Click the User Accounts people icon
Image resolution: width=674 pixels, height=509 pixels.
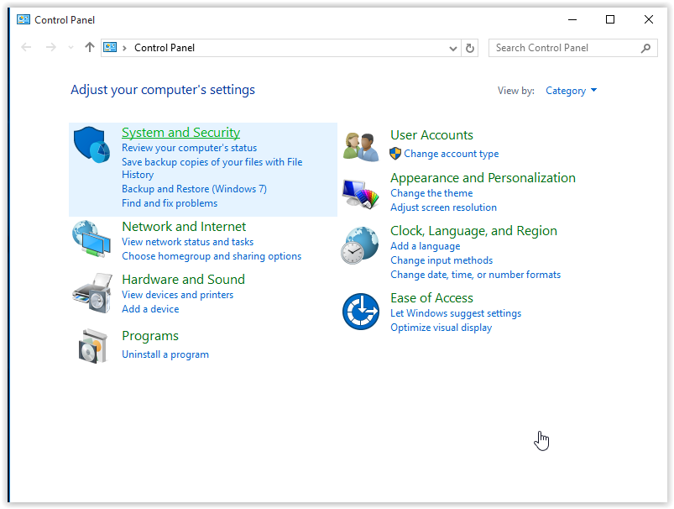pyautogui.click(x=361, y=147)
